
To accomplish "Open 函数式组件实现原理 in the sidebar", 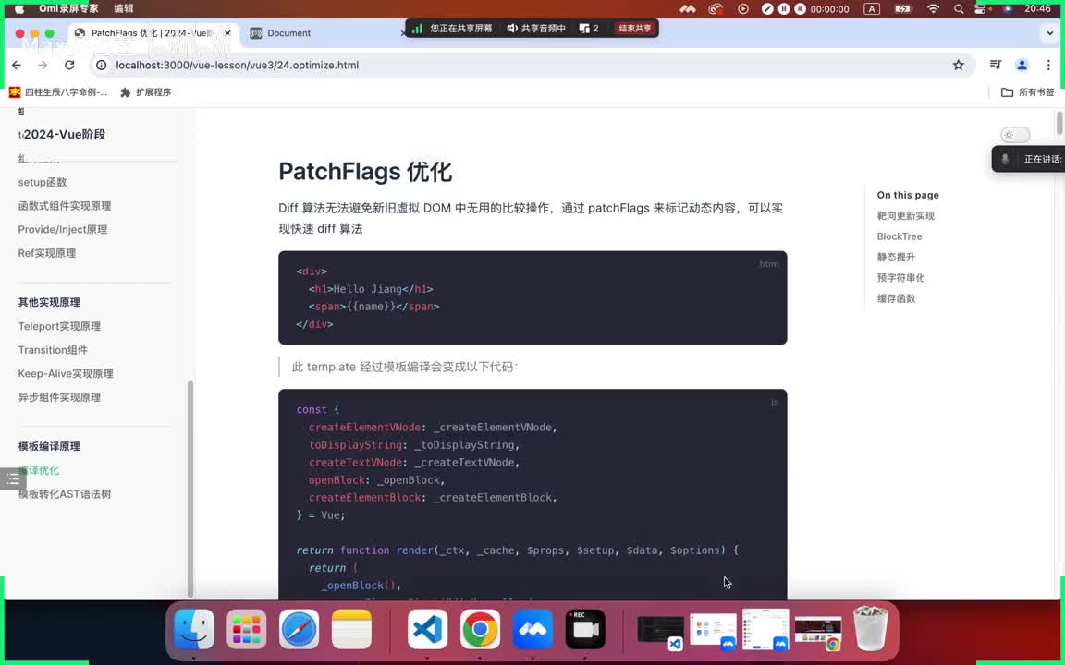I will [x=65, y=206].
